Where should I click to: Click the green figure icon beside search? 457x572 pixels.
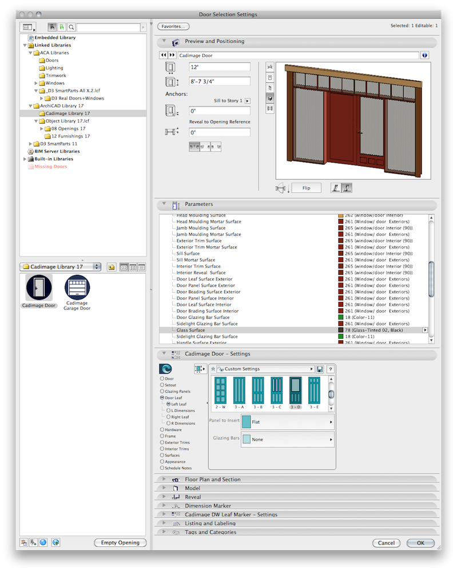tap(62, 27)
